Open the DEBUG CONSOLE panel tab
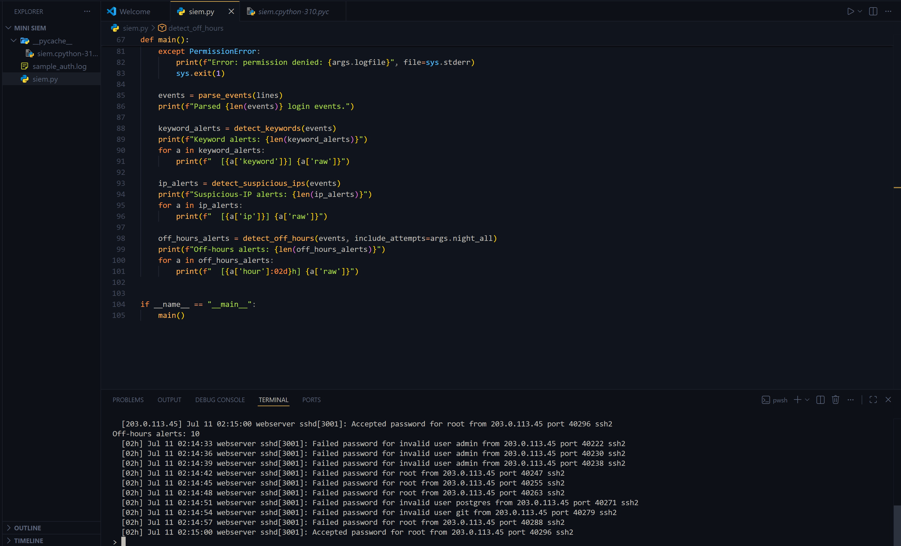This screenshot has height=546, width=901. coord(220,400)
